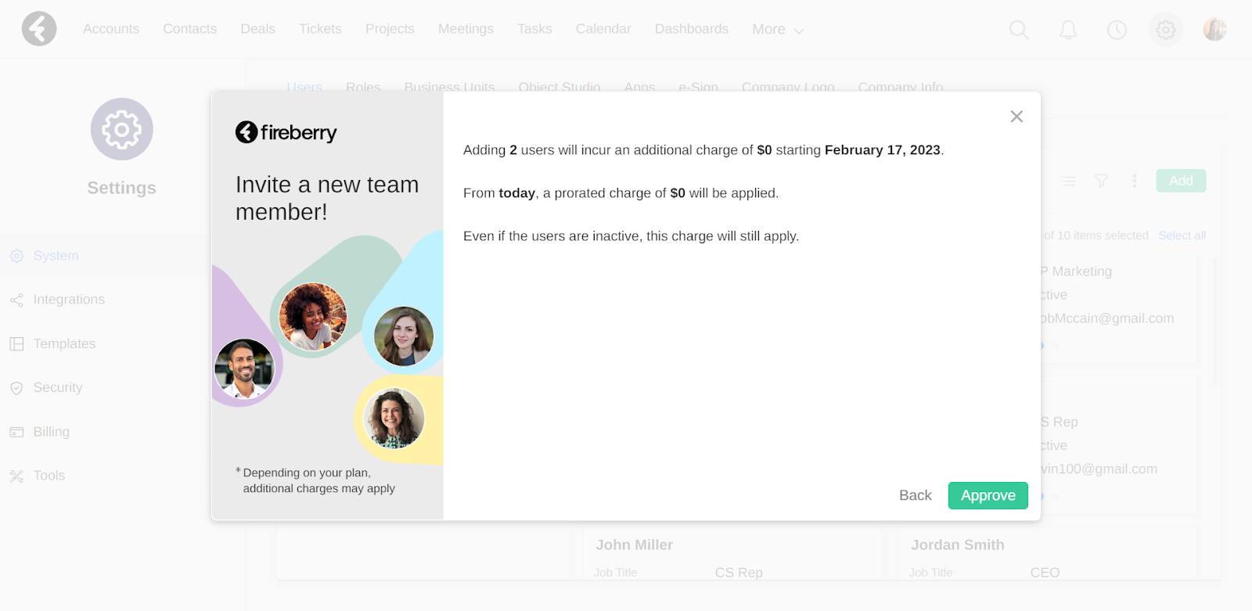Click the vin100@gmail.com email text
The height and width of the screenshot is (611, 1252).
(1099, 469)
